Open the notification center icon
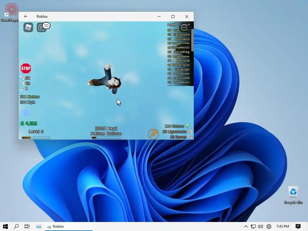The image size is (308, 231). pyautogui.click(x=298, y=226)
